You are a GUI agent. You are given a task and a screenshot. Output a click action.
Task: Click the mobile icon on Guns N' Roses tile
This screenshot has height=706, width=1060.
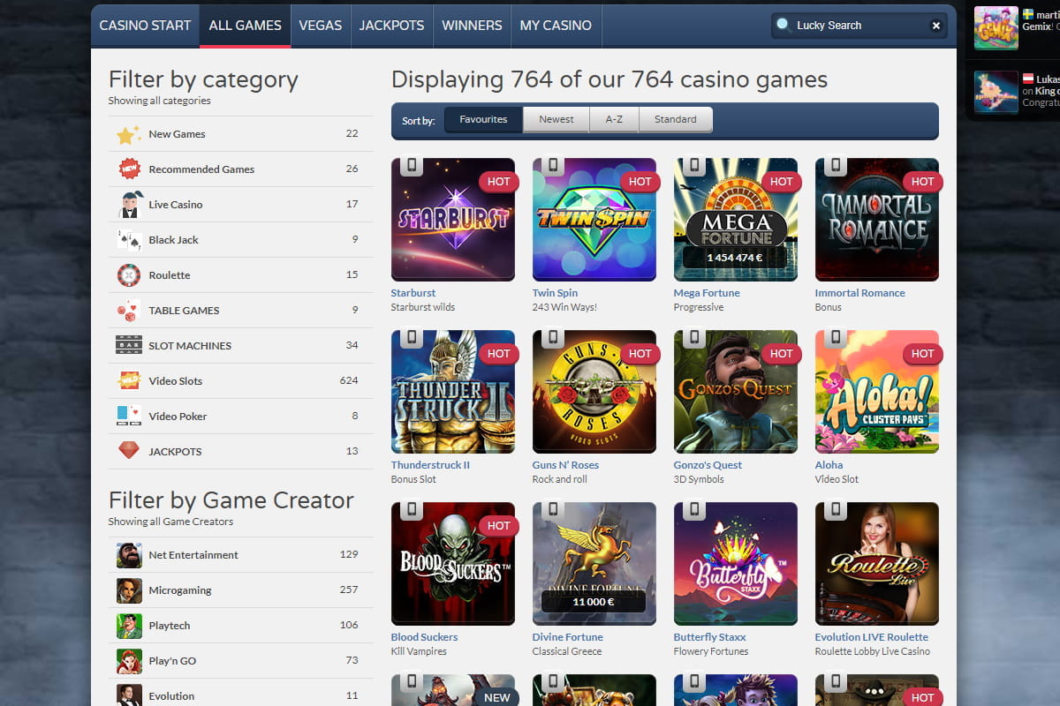click(x=553, y=338)
